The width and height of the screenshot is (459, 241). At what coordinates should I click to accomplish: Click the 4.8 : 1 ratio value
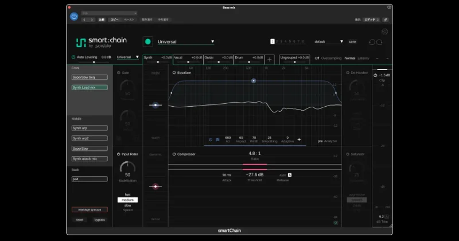pos(255,153)
